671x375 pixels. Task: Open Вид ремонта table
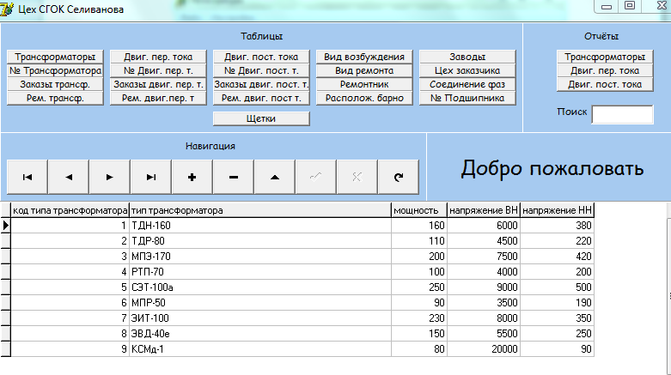[364, 70]
